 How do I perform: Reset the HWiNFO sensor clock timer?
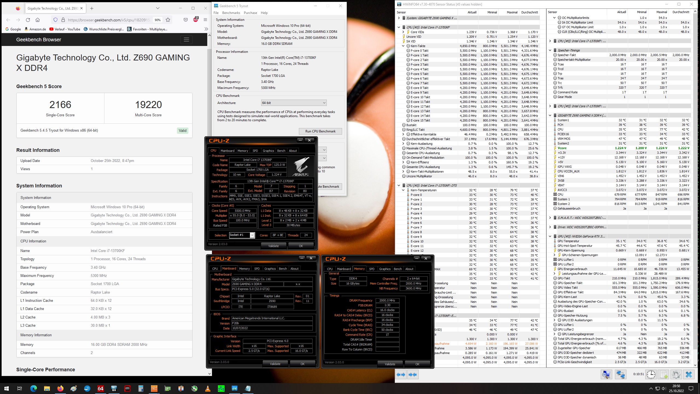(x=651, y=375)
